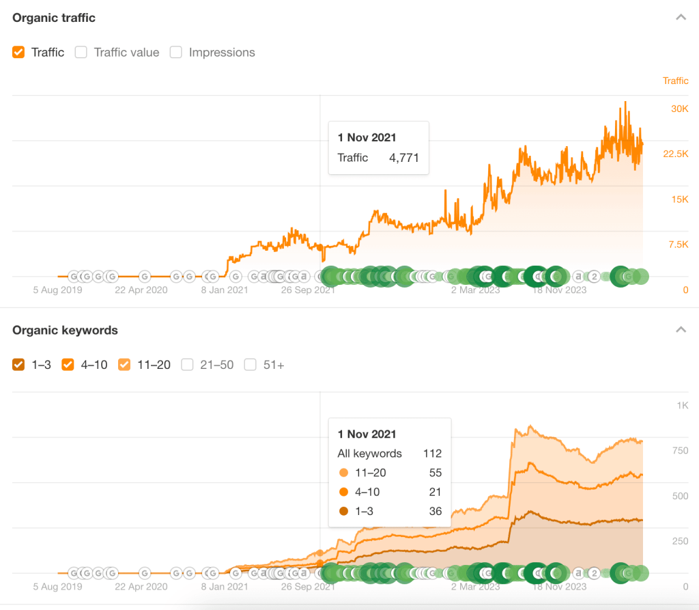
Task: Click leftmost G marker on the traffic chart
Action: point(74,277)
